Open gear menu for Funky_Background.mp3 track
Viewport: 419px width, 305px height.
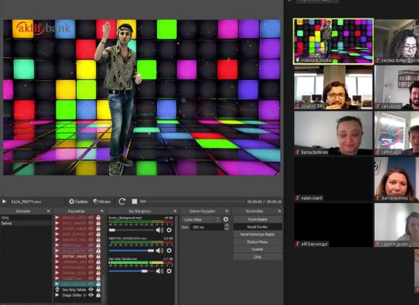[169, 230]
